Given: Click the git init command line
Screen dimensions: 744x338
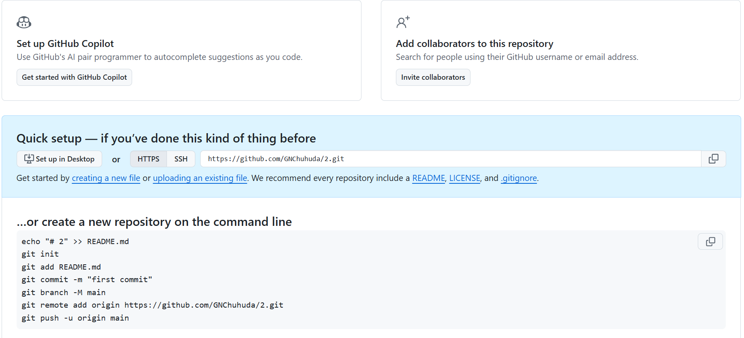Looking at the screenshot, I should (x=40, y=254).
